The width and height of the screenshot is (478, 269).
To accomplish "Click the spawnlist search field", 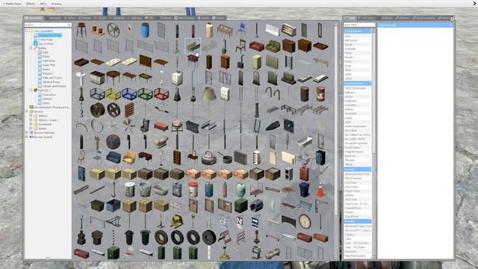I will 48,25.
